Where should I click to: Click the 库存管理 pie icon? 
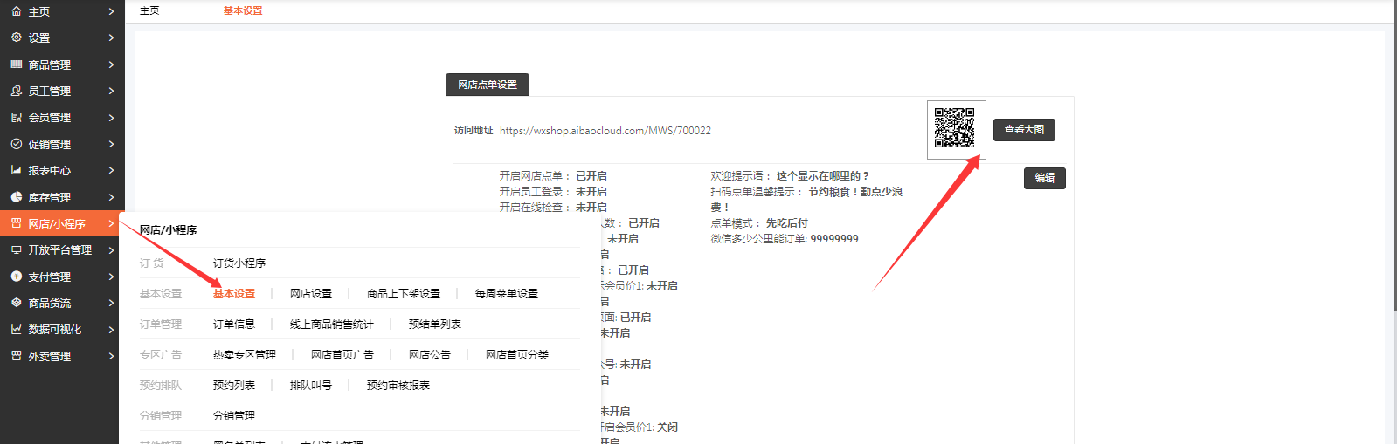16,197
